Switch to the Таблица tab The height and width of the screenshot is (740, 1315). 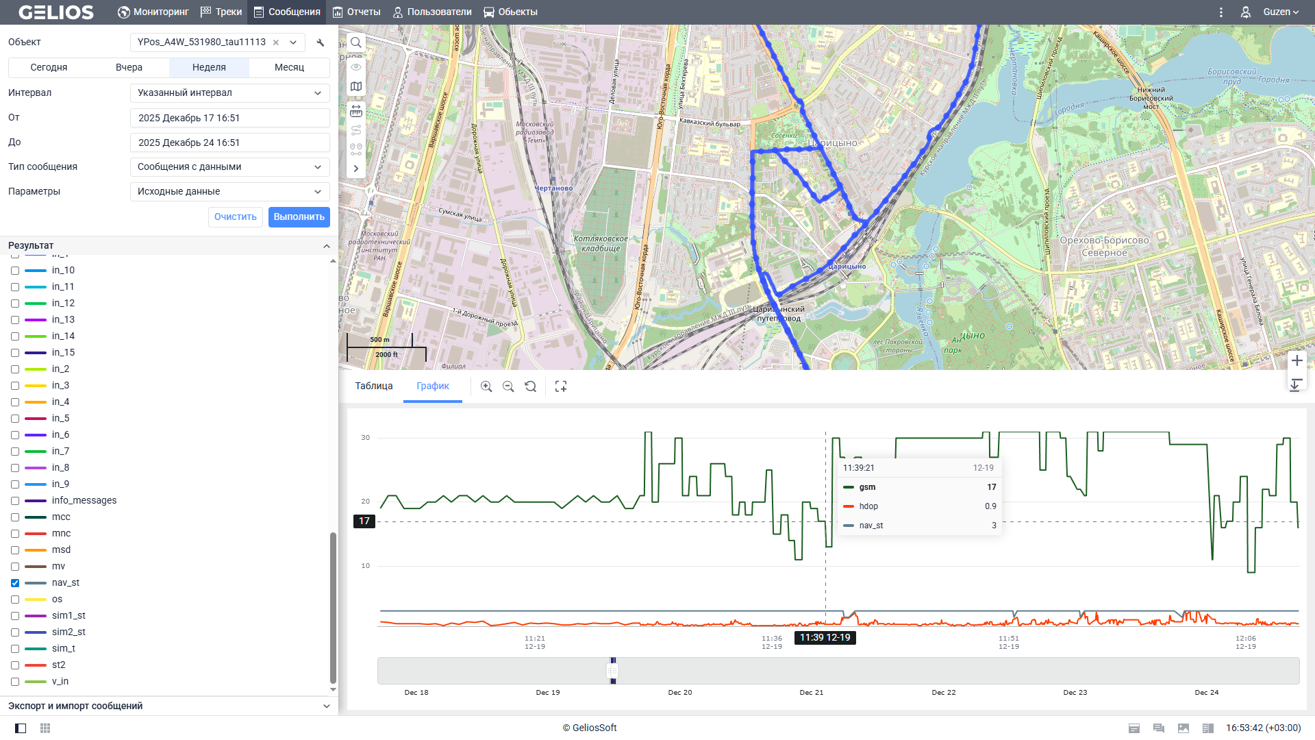[374, 386]
